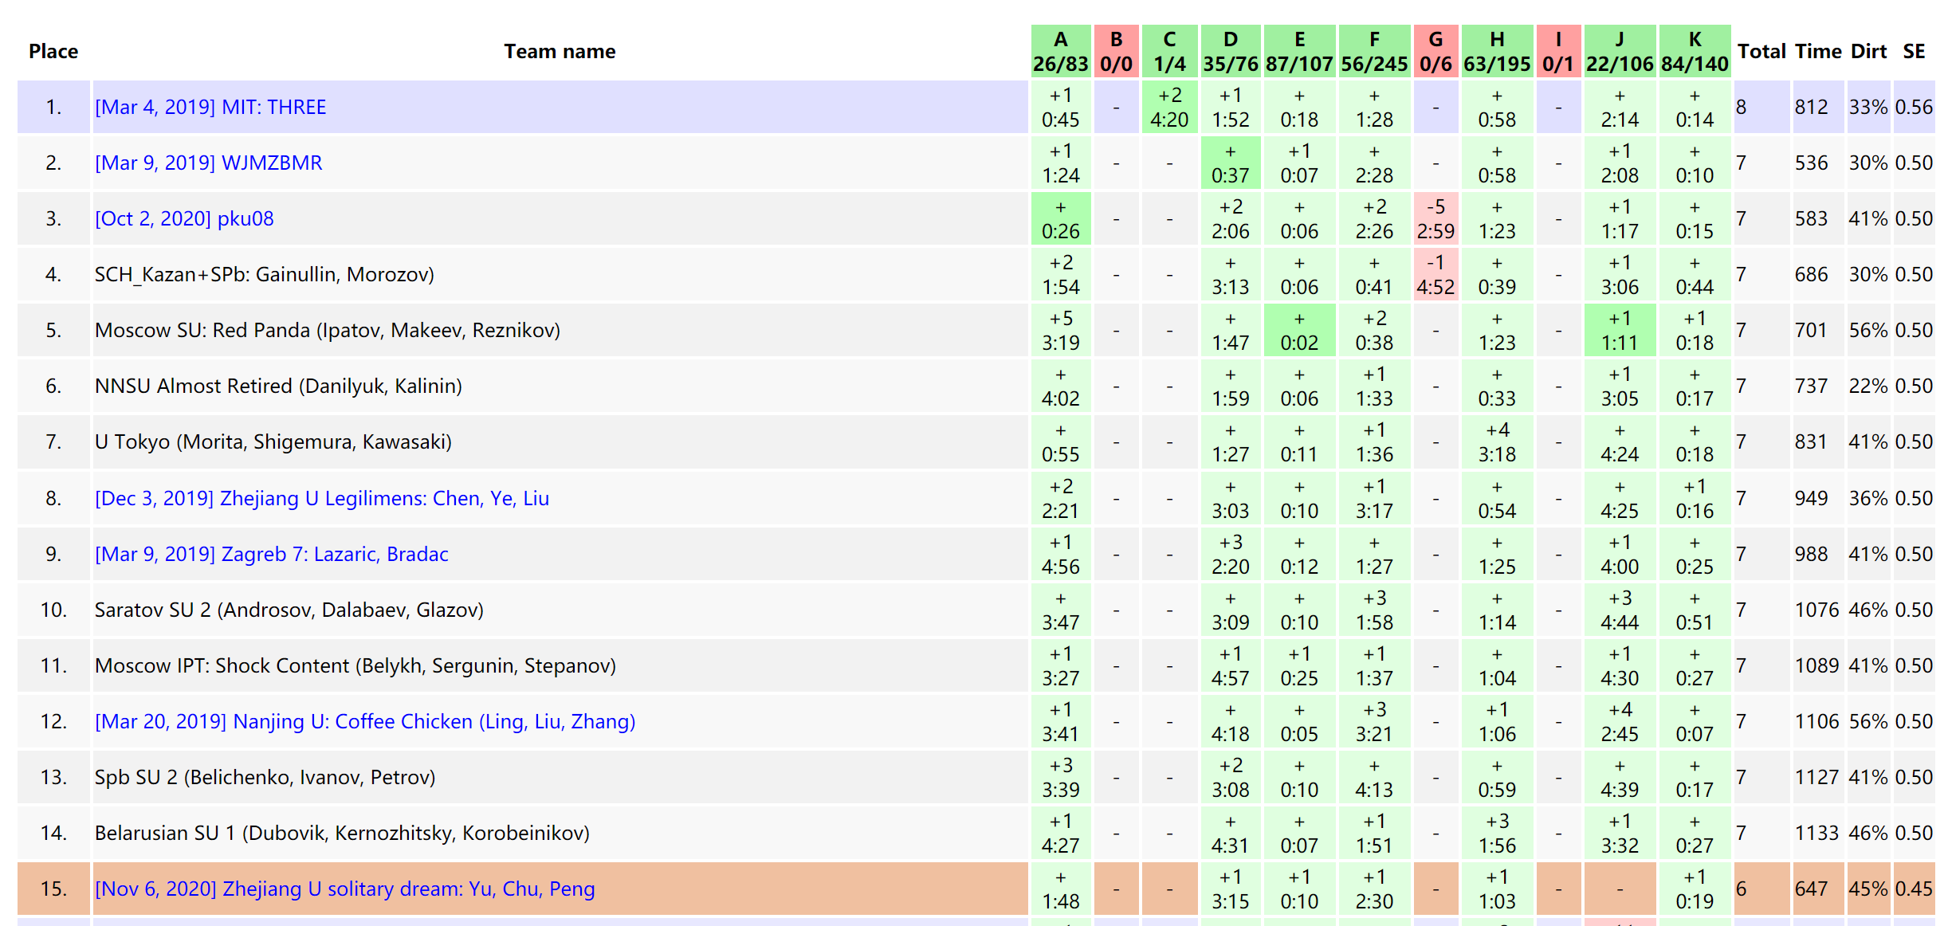
Task: Click problem K 84/140 header
Action: coord(1695,51)
